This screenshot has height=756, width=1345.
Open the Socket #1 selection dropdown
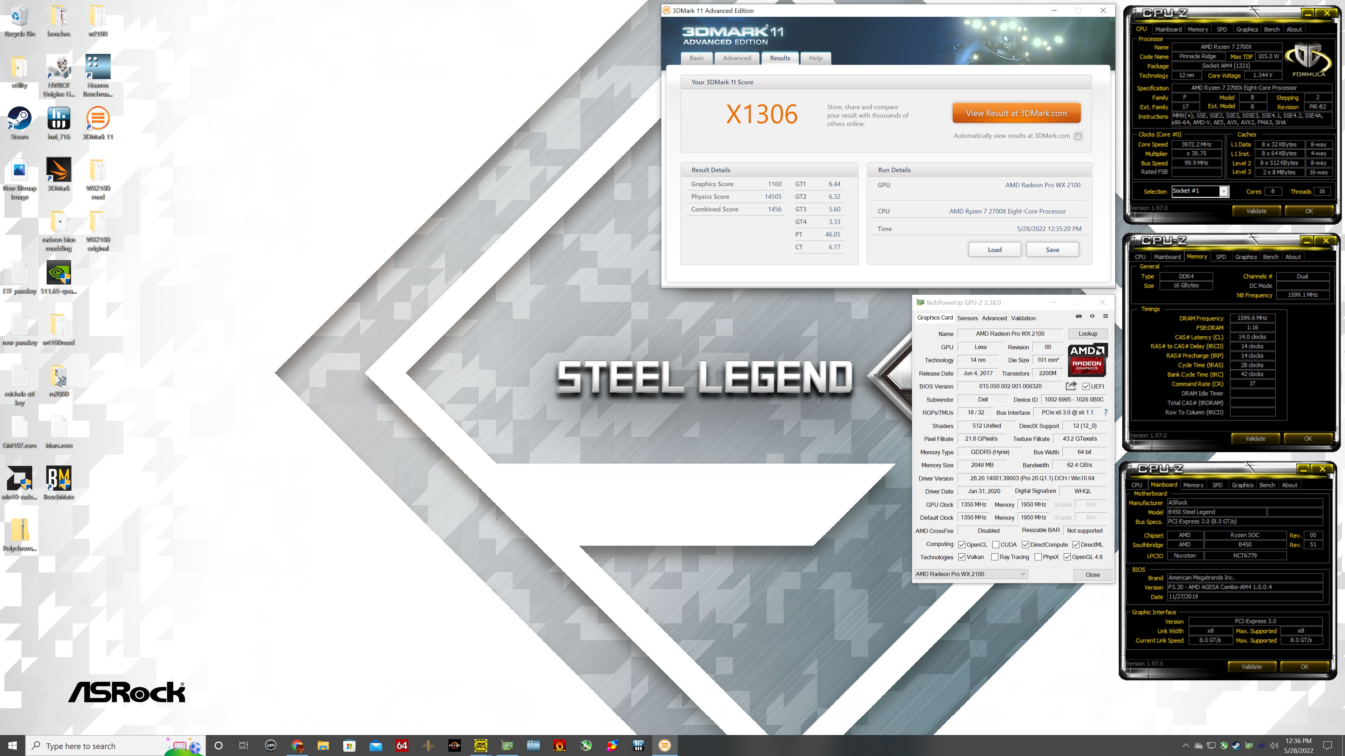point(1200,191)
